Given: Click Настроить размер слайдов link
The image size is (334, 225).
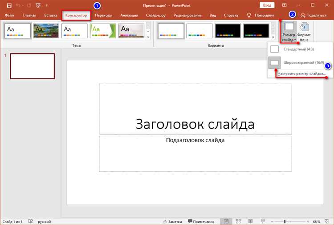Looking at the screenshot, I should pyautogui.click(x=302, y=73).
